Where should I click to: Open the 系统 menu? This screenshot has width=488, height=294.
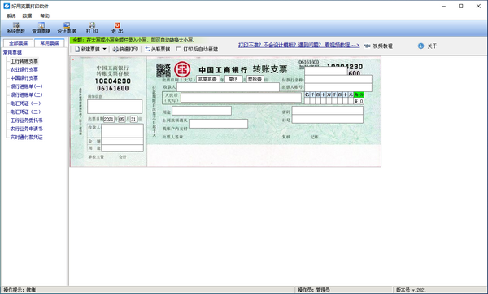pos(11,15)
